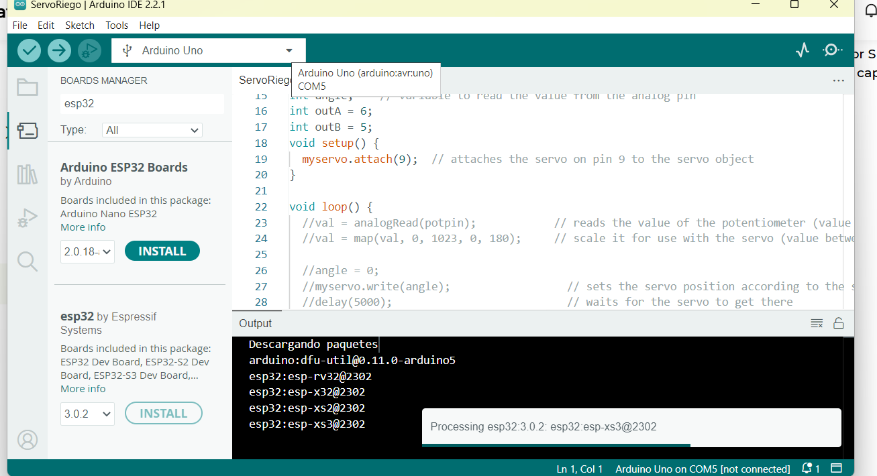Open the Sketch menu
The image size is (877, 476).
[80, 25]
